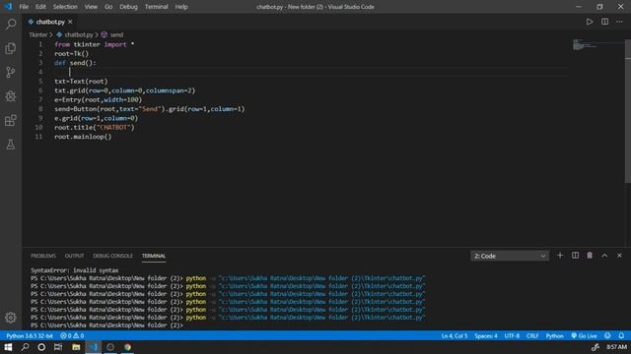Image resolution: width=631 pixels, height=354 pixels.
Task: Place cursor on line 11 root.mainloop()
Action: 83,137
